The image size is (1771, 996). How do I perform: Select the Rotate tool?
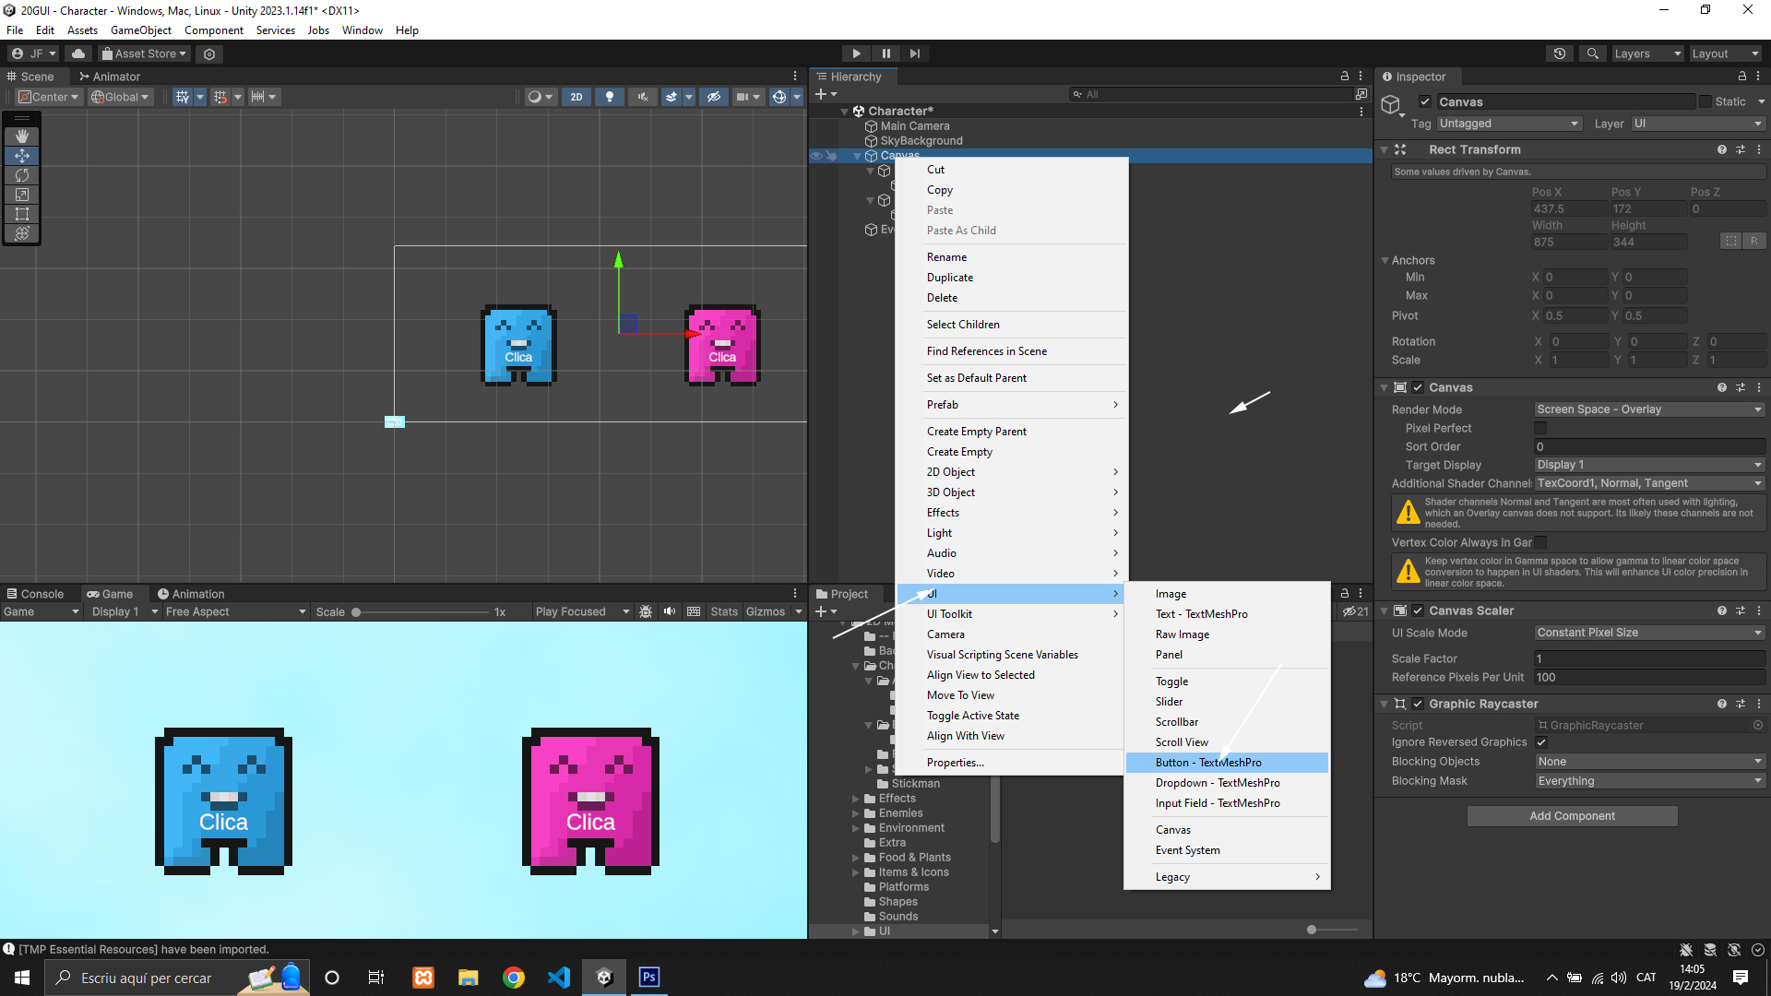point(22,175)
